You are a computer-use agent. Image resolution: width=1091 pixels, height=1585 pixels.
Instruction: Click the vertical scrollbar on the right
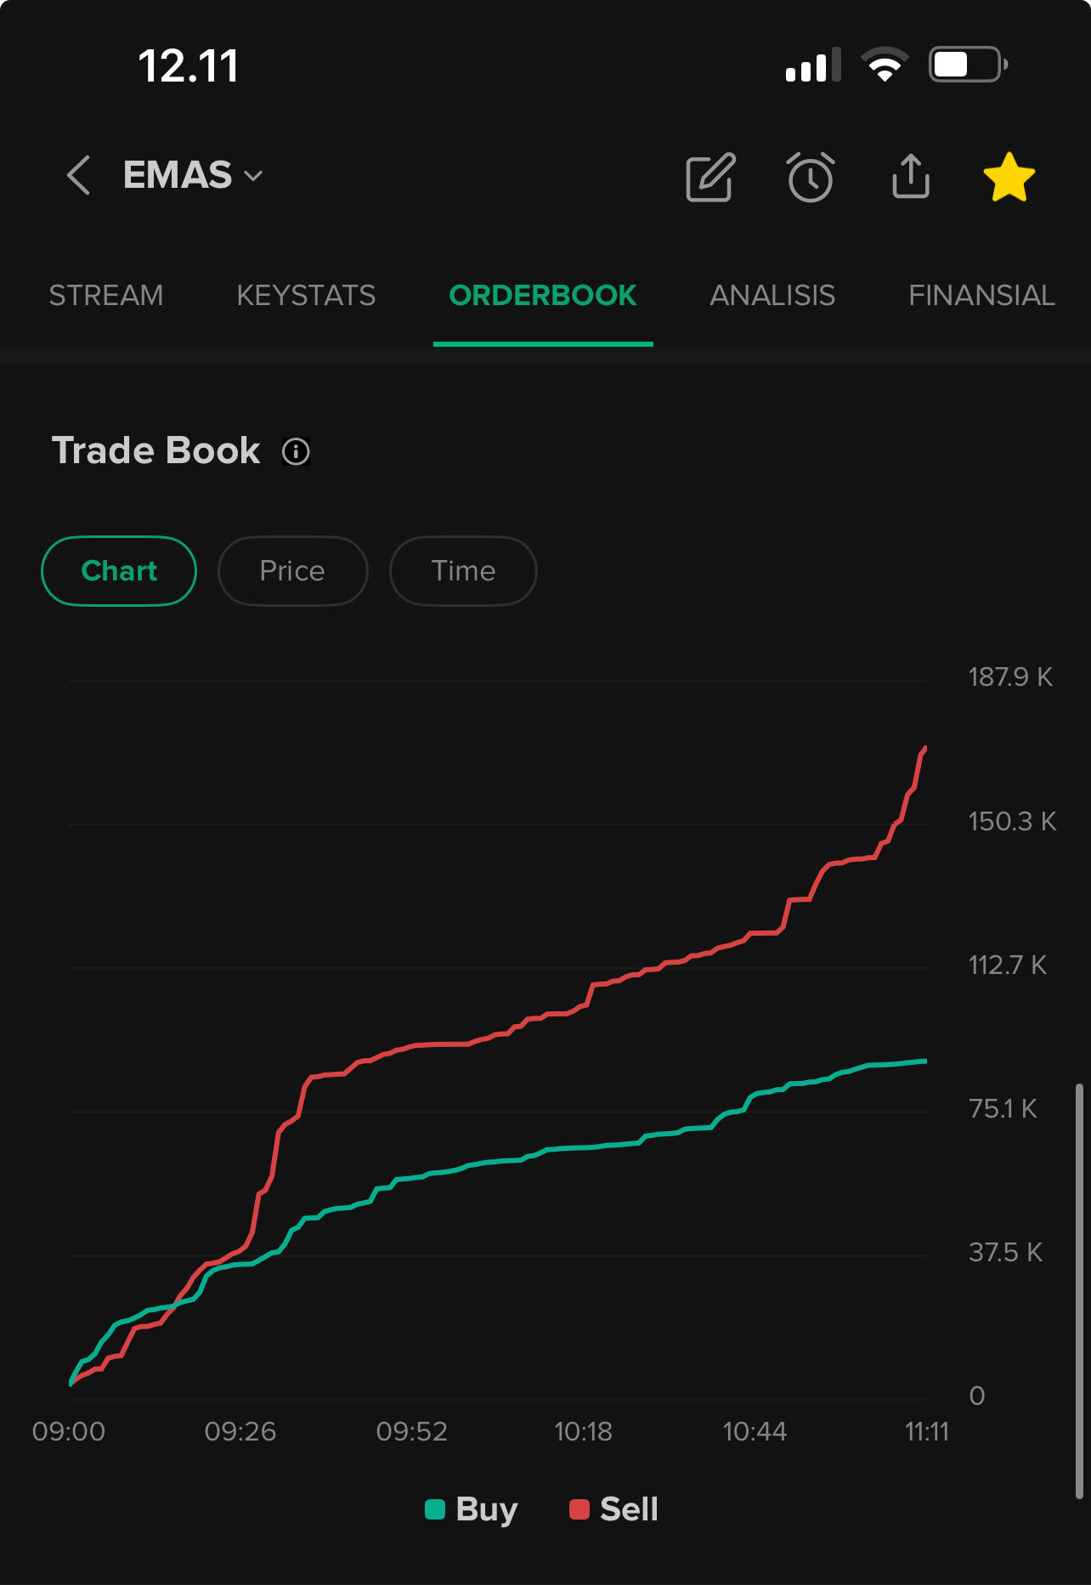1078,1290
